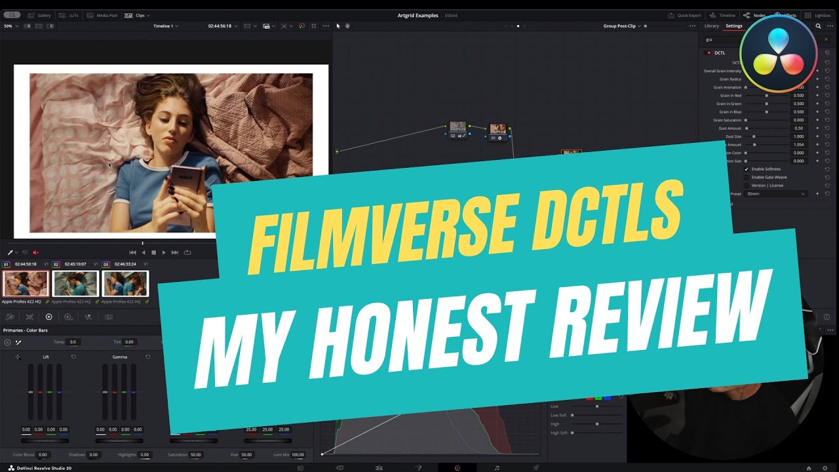Switch to the Library tab

coord(711,26)
